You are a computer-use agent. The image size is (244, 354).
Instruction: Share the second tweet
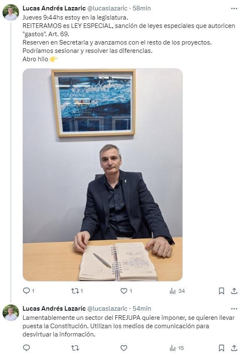[234, 348]
